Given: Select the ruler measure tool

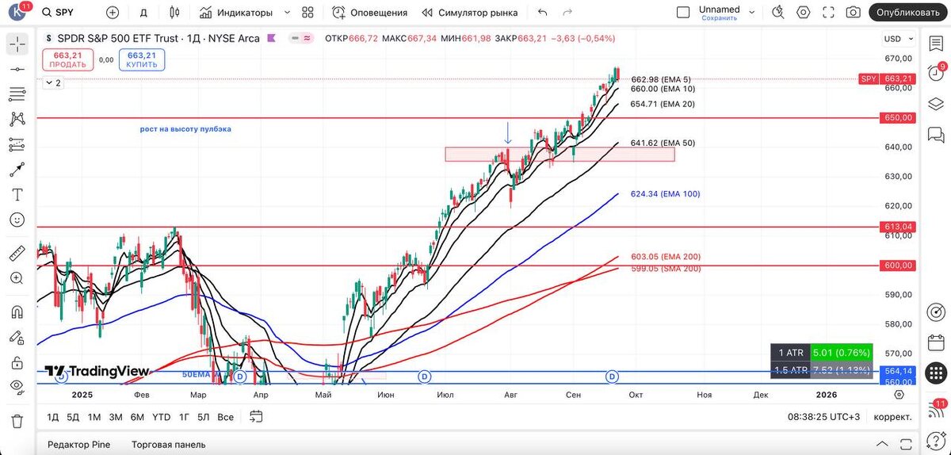Looking at the screenshot, I should (17, 254).
